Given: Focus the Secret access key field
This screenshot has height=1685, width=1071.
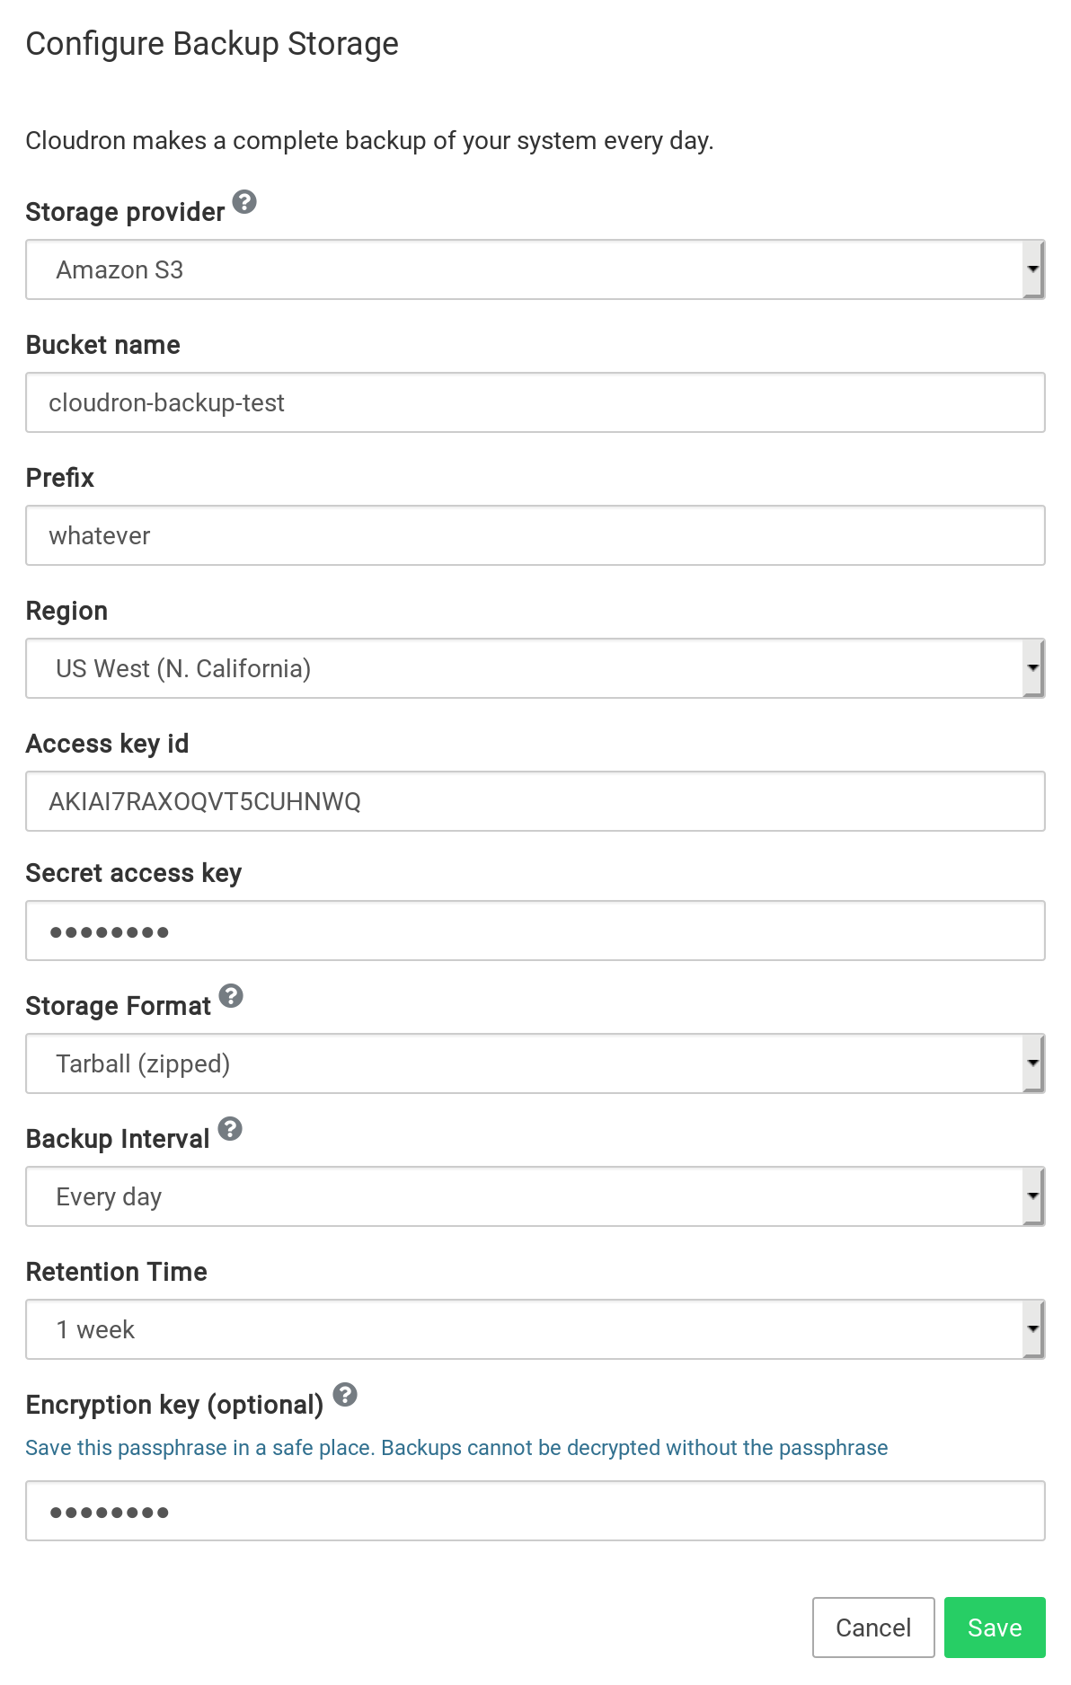Looking at the screenshot, I should click(535, 931).
